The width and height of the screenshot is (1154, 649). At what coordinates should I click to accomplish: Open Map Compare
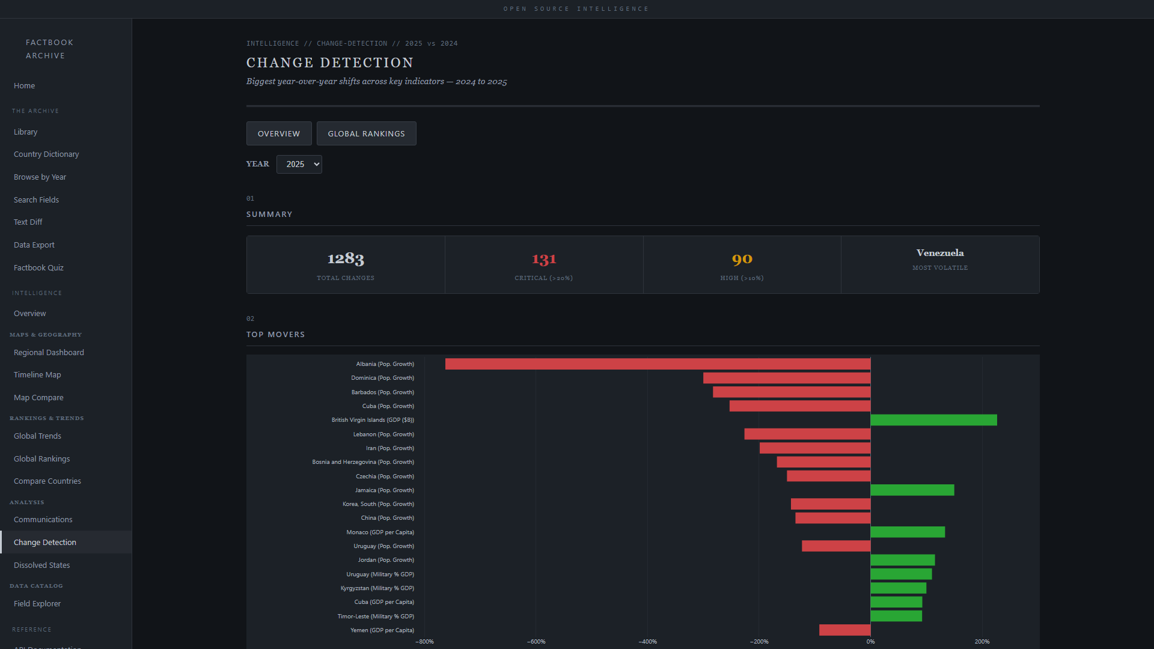click(x=38, y=397)
